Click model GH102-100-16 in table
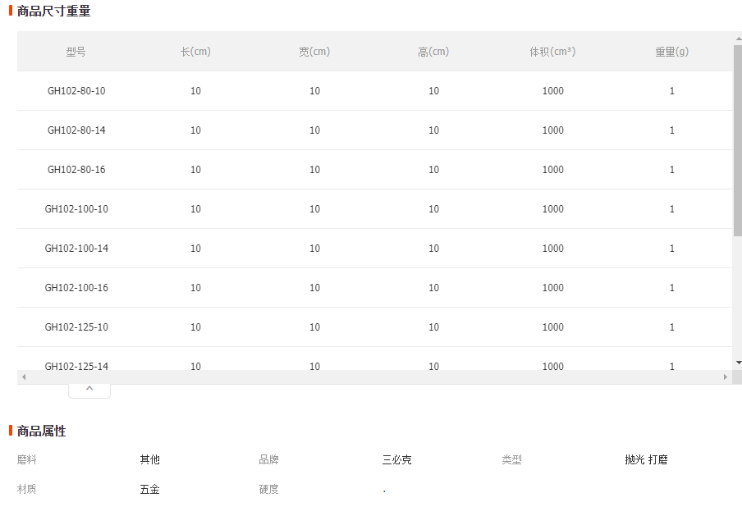Image resolution: width=742 pixels, height=516 pixels. (76, 288)
